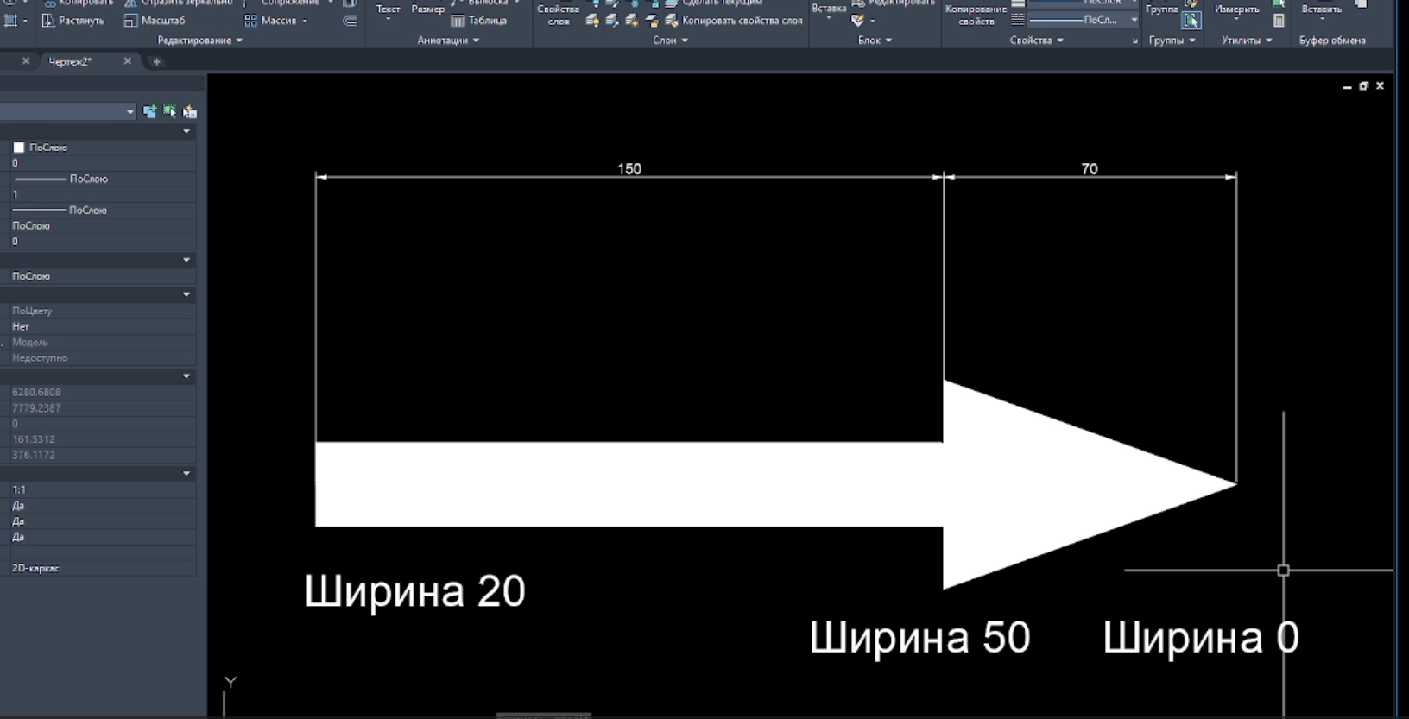Insert a Table (Таблица)
Screen dimensions: 1409x719
(x=479, y=20)
